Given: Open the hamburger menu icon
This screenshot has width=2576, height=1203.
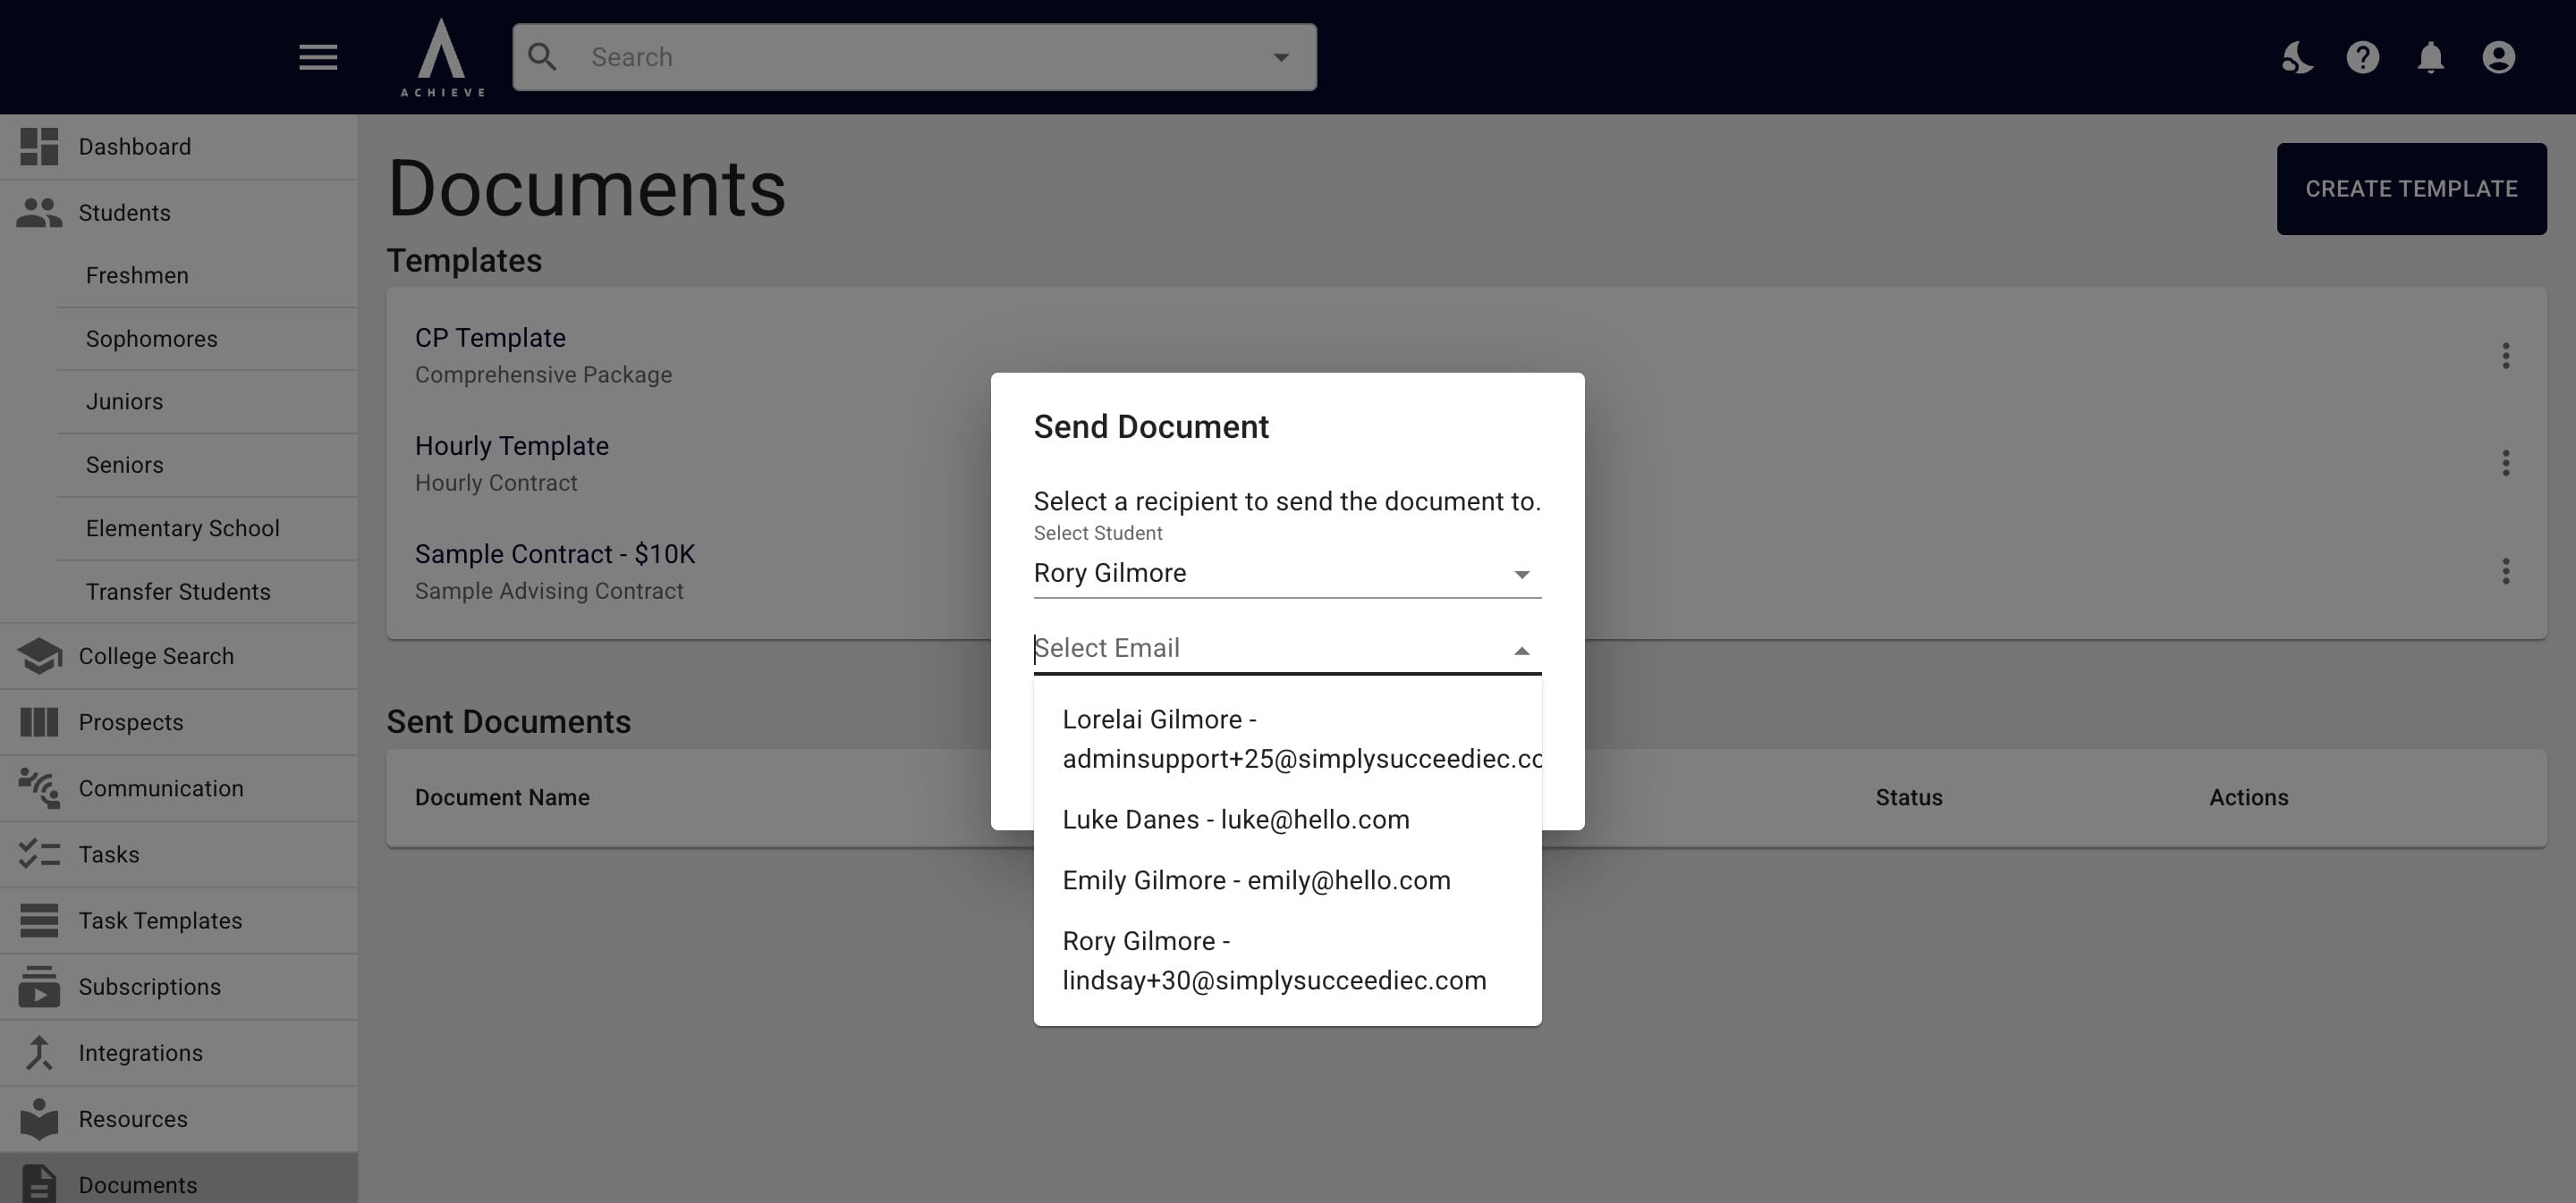Looking at the screenshot, I should [x=318, y=57].
